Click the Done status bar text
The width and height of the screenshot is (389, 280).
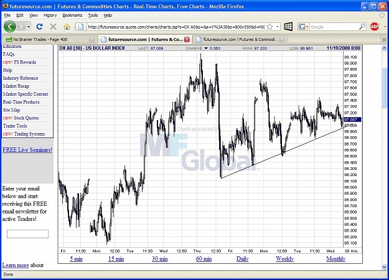(8, 274)
